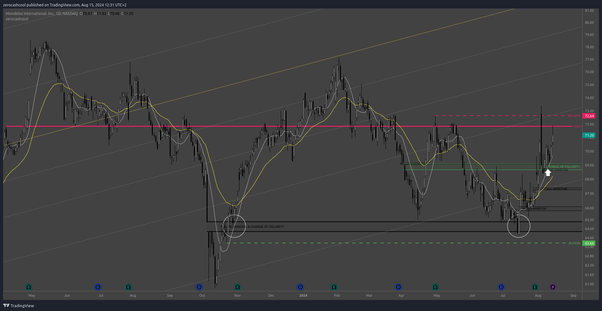Open the dividend D marker above the second Jul label
602x311 pixels.
[x=501, y=287]
